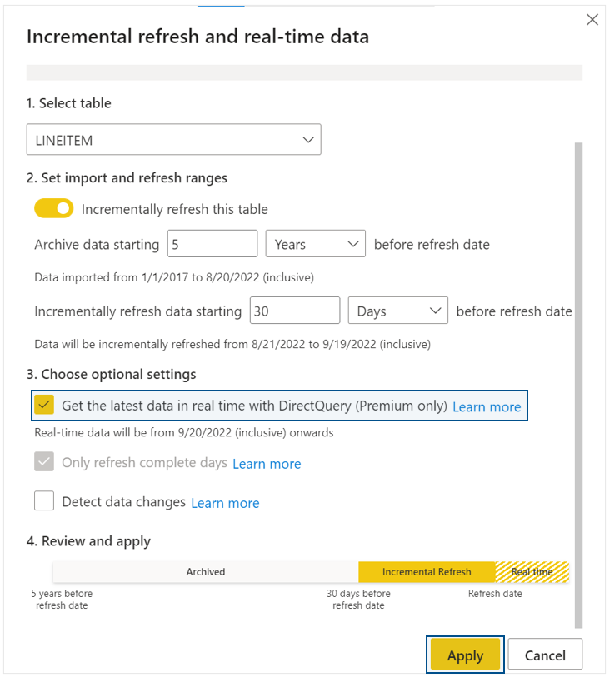Click the Apply button

coord(465,655)
